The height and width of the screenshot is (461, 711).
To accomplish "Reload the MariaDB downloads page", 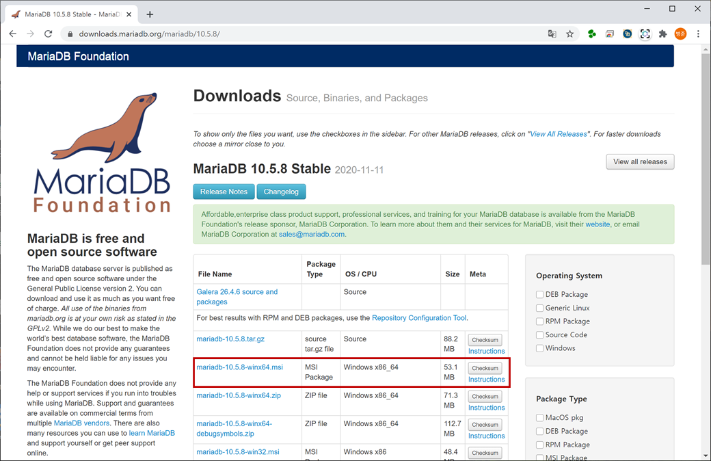I will [x=48, y=34].
